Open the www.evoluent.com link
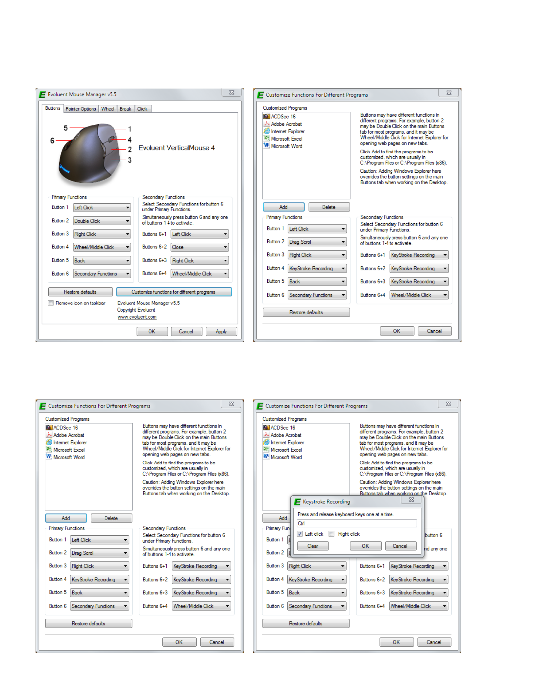533x689 pixels. pos(137,317)
